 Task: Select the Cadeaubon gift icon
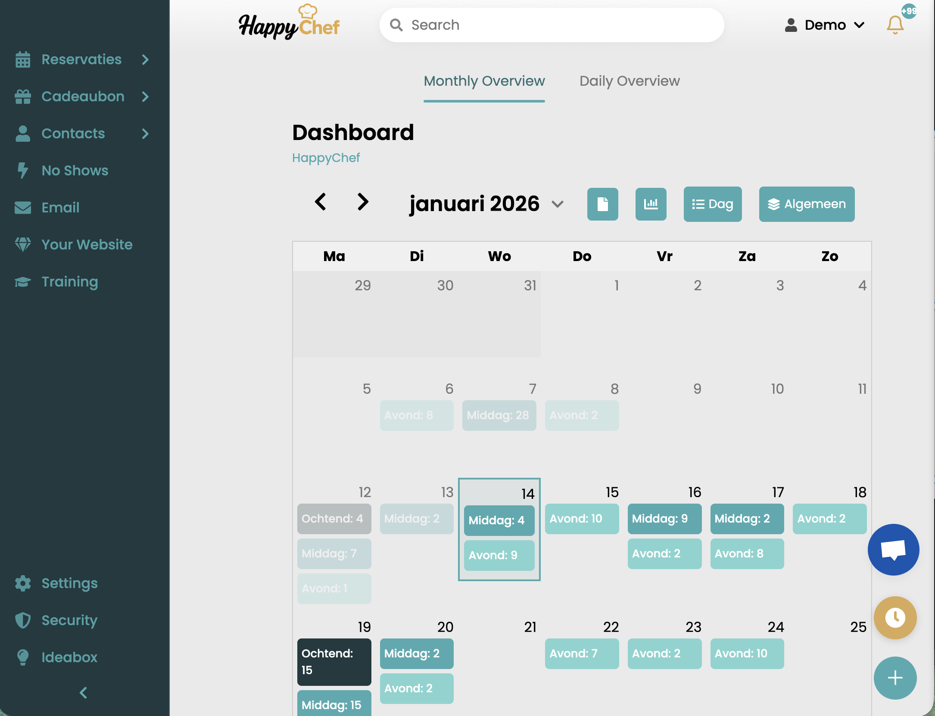(x=22, y=96)
